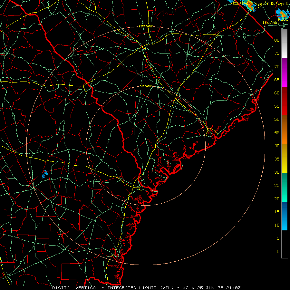Click the 70 value on the scale

[x=277, y=67]
